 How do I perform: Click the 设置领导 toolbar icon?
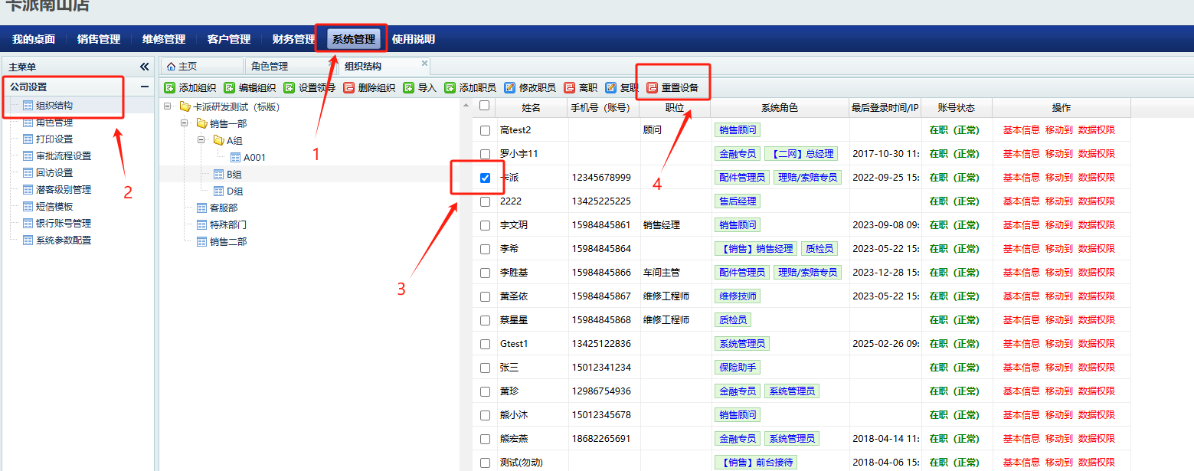[x=289, y=88]
